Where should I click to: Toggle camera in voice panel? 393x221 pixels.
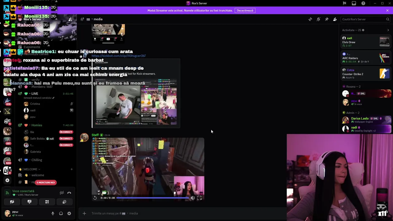point(12,202)
